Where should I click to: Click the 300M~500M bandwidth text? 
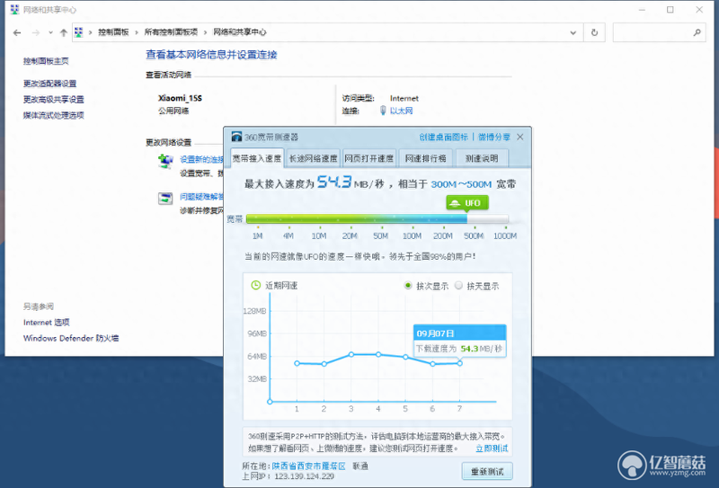tap(461, 184)
